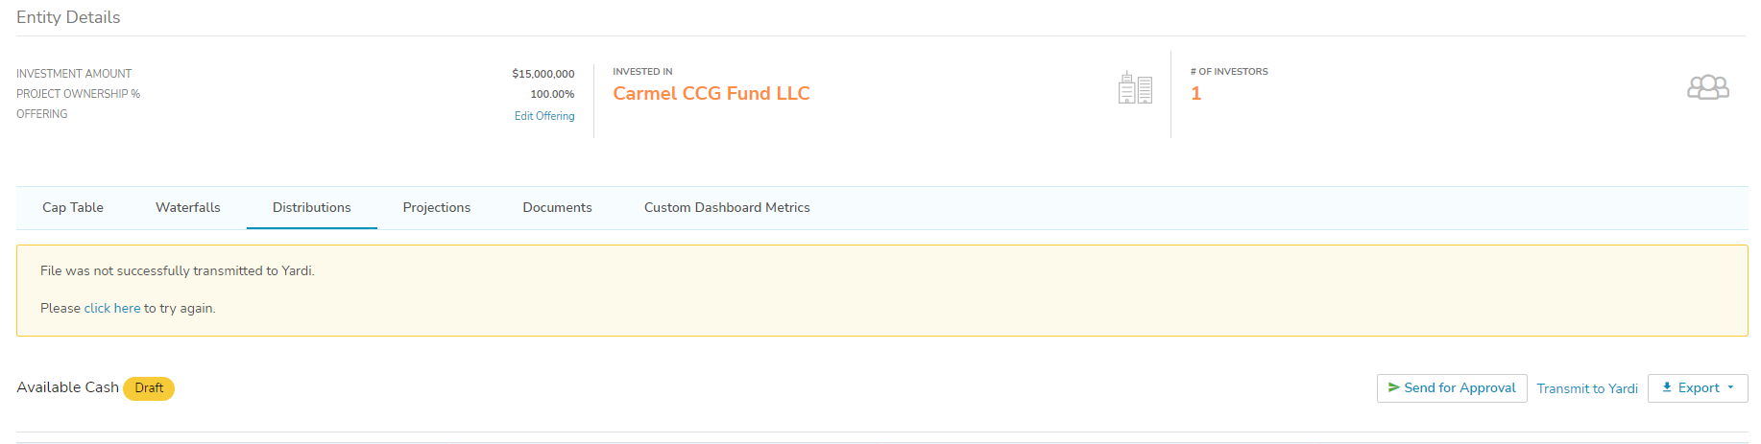1761x444 pixels.
Task: Click the investor count number 1
Action: pyautogui.click(x=1196, y=93)
